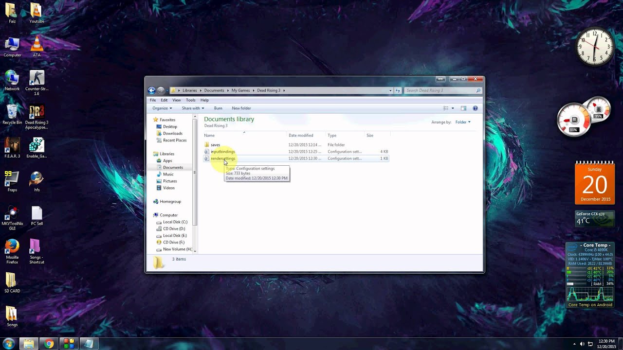Open Enable_Ga... desktop icon
This screenshot has width=623, height=350.
(x=37, y=148)
